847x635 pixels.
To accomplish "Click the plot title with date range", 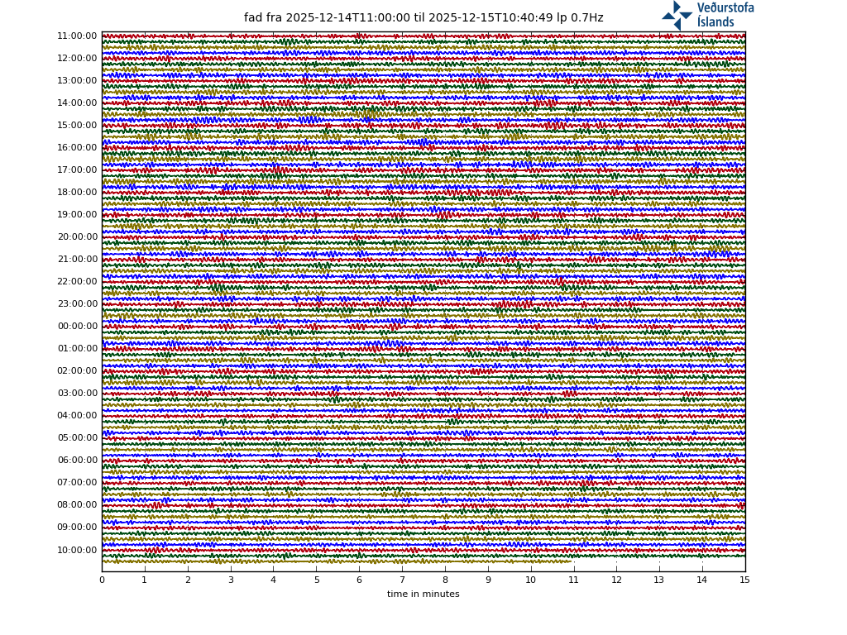I will click(x=423, y=18).
